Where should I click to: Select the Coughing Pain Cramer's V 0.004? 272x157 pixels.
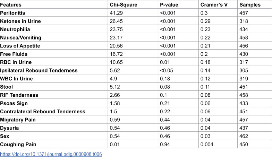coord(207,144)
